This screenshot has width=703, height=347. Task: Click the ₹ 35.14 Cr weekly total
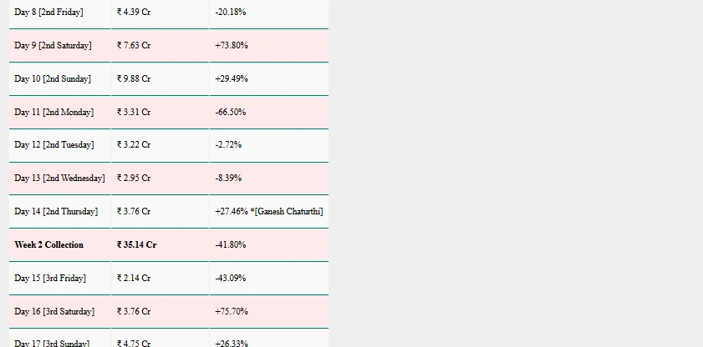(137, 244)
